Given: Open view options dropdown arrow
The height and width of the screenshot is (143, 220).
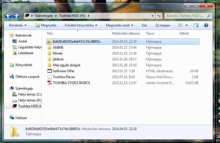Looking at the screenshot, I should click(186, 25).
